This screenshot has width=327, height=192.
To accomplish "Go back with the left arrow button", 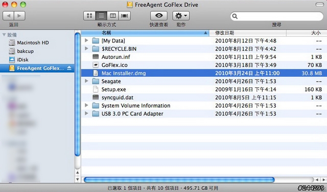I will click(x=8, y=16).
